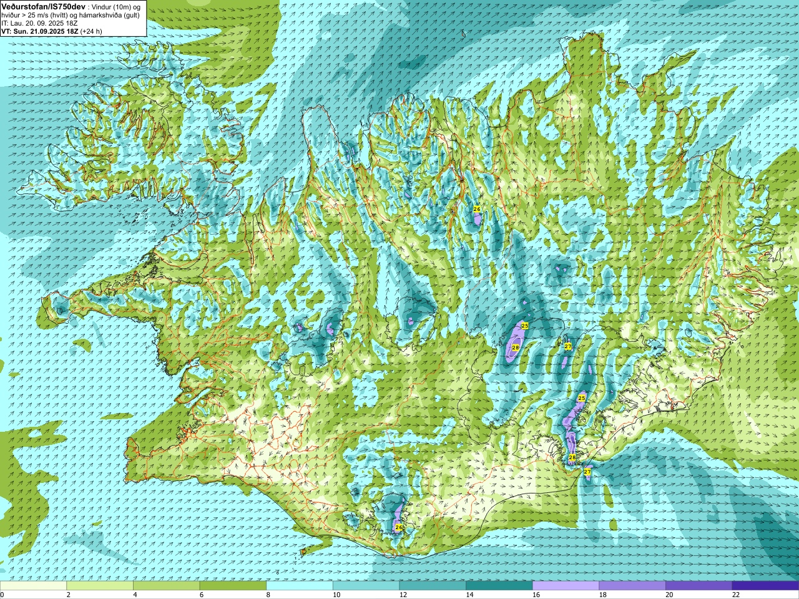Click the legend tick label '16'

536,595
